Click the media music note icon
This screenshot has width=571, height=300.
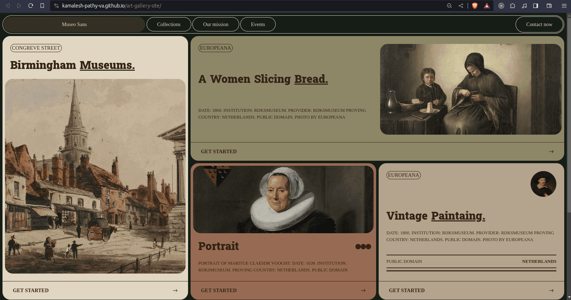pyautogui.click(x=524, y=6)
